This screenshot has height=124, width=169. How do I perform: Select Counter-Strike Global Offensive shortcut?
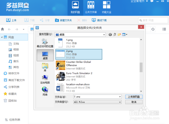click(79, 65)
